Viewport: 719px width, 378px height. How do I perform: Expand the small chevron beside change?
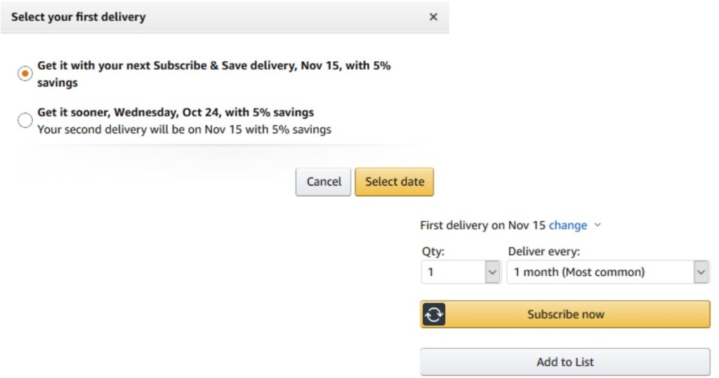coord(598,226)
